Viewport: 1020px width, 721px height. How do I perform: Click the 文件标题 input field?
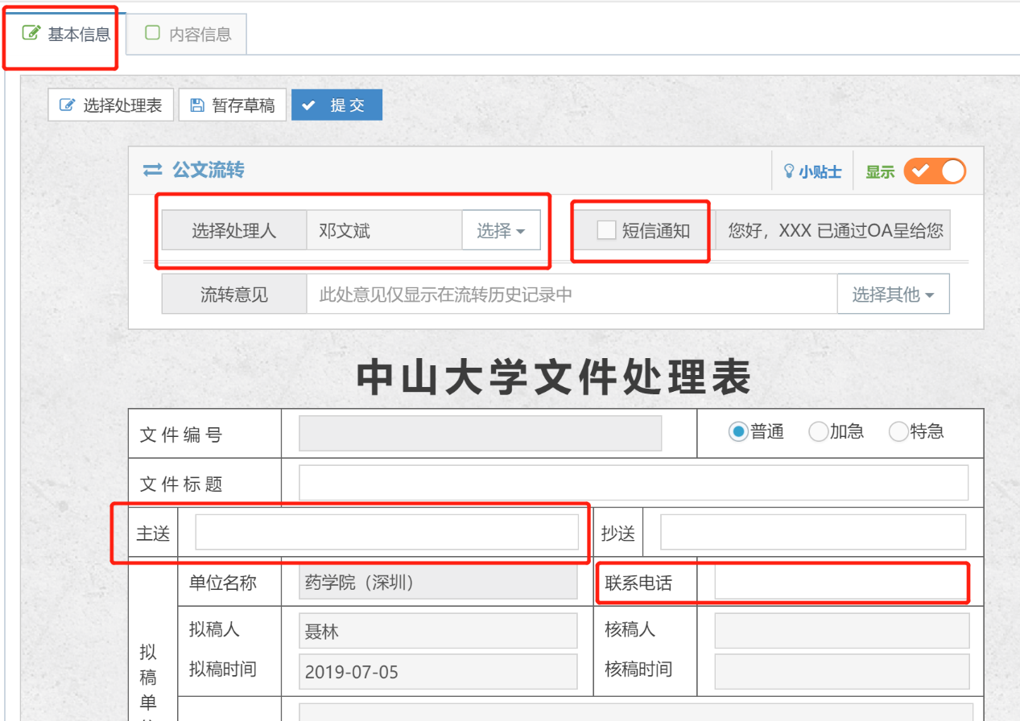633,483
